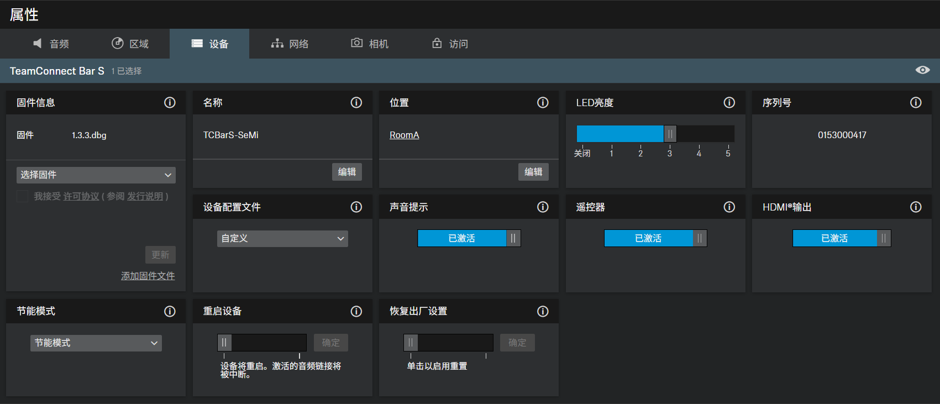Viewport: 940px width, 404px height.
Task: Show info for LED亮度
Action: 729,103
